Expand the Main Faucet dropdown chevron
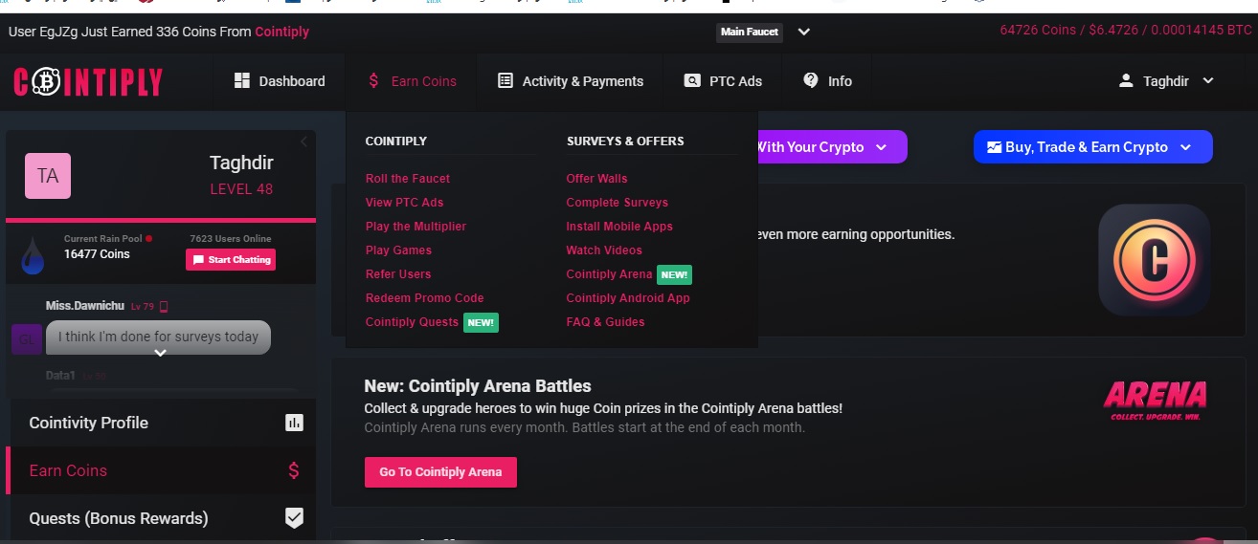Viewport: 1258px width, 544px height. (x=804, y=32)
